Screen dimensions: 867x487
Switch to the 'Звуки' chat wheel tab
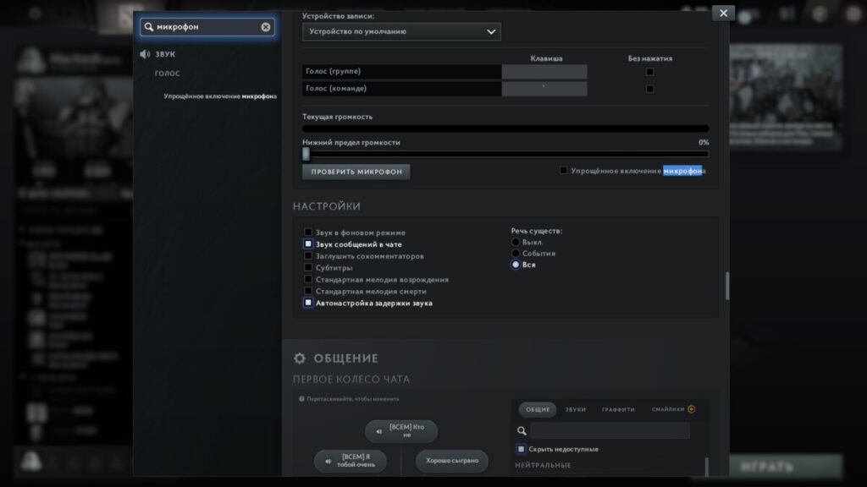[576, 409]
